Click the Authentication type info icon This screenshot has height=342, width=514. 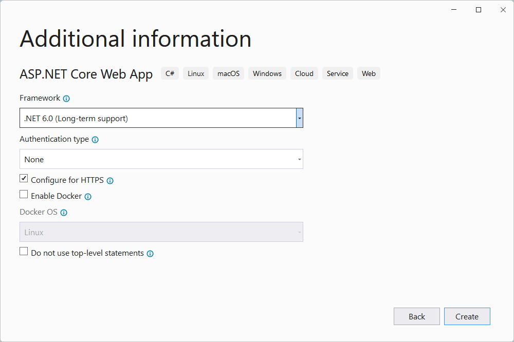[95, 140]
